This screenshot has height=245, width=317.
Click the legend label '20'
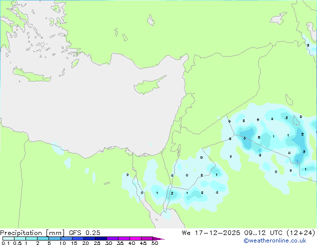point(85,243)
